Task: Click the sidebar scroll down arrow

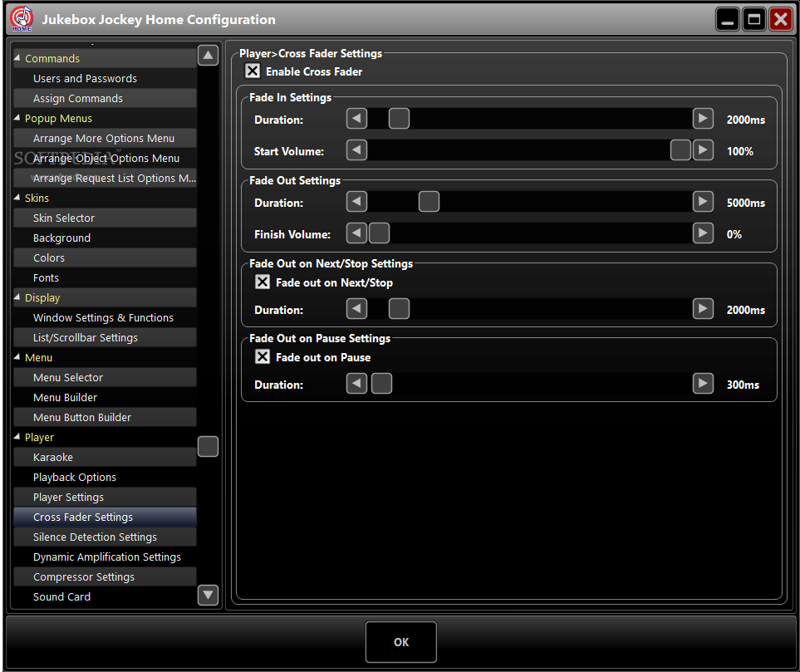Action: pos(208,595)
